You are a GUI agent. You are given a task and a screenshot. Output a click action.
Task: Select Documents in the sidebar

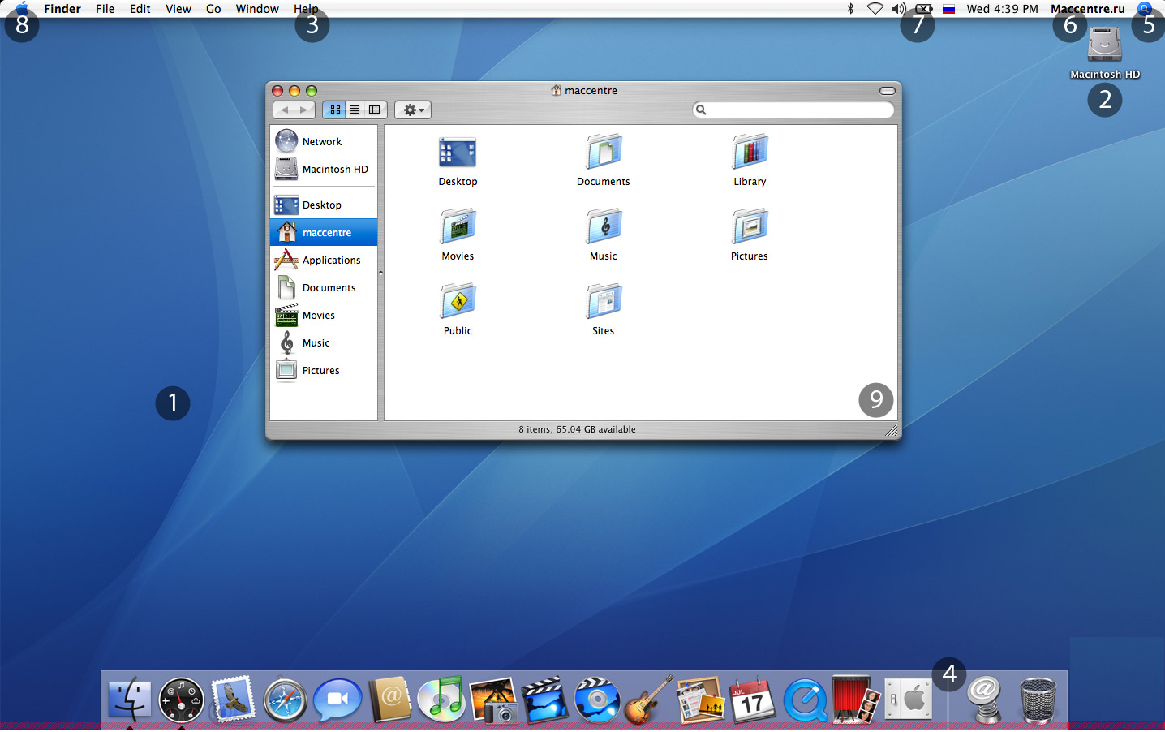[x=324, y=287]
